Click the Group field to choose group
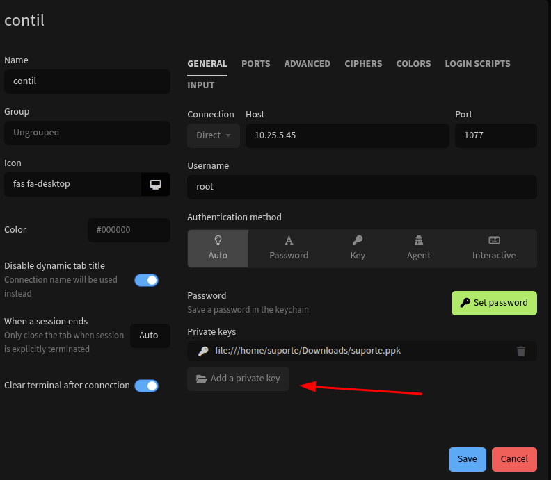 pyautogui.click(x=87, y=133)
